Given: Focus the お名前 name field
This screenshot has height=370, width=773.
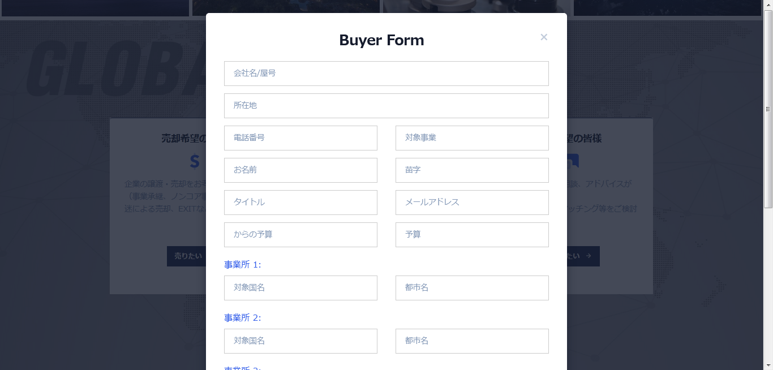Looking at the screenshot, I should tap(300, 170).
